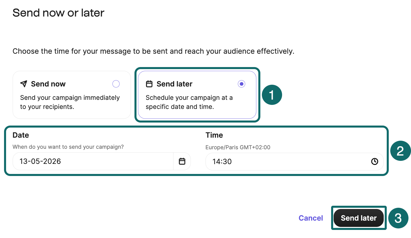Click 'Choose the time for your message' text
The image size is (411, 238).
click(153, 51)
